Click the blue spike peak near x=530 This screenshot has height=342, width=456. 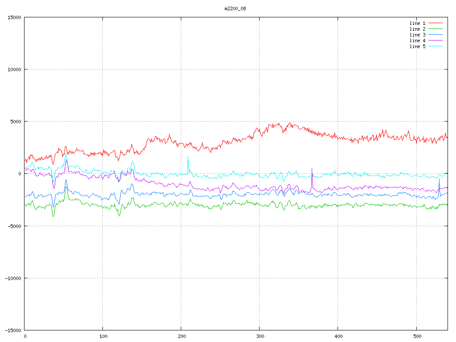[439, 179]
